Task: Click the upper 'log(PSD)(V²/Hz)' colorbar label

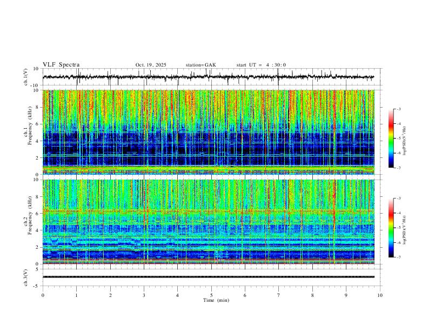Action: 405,141
